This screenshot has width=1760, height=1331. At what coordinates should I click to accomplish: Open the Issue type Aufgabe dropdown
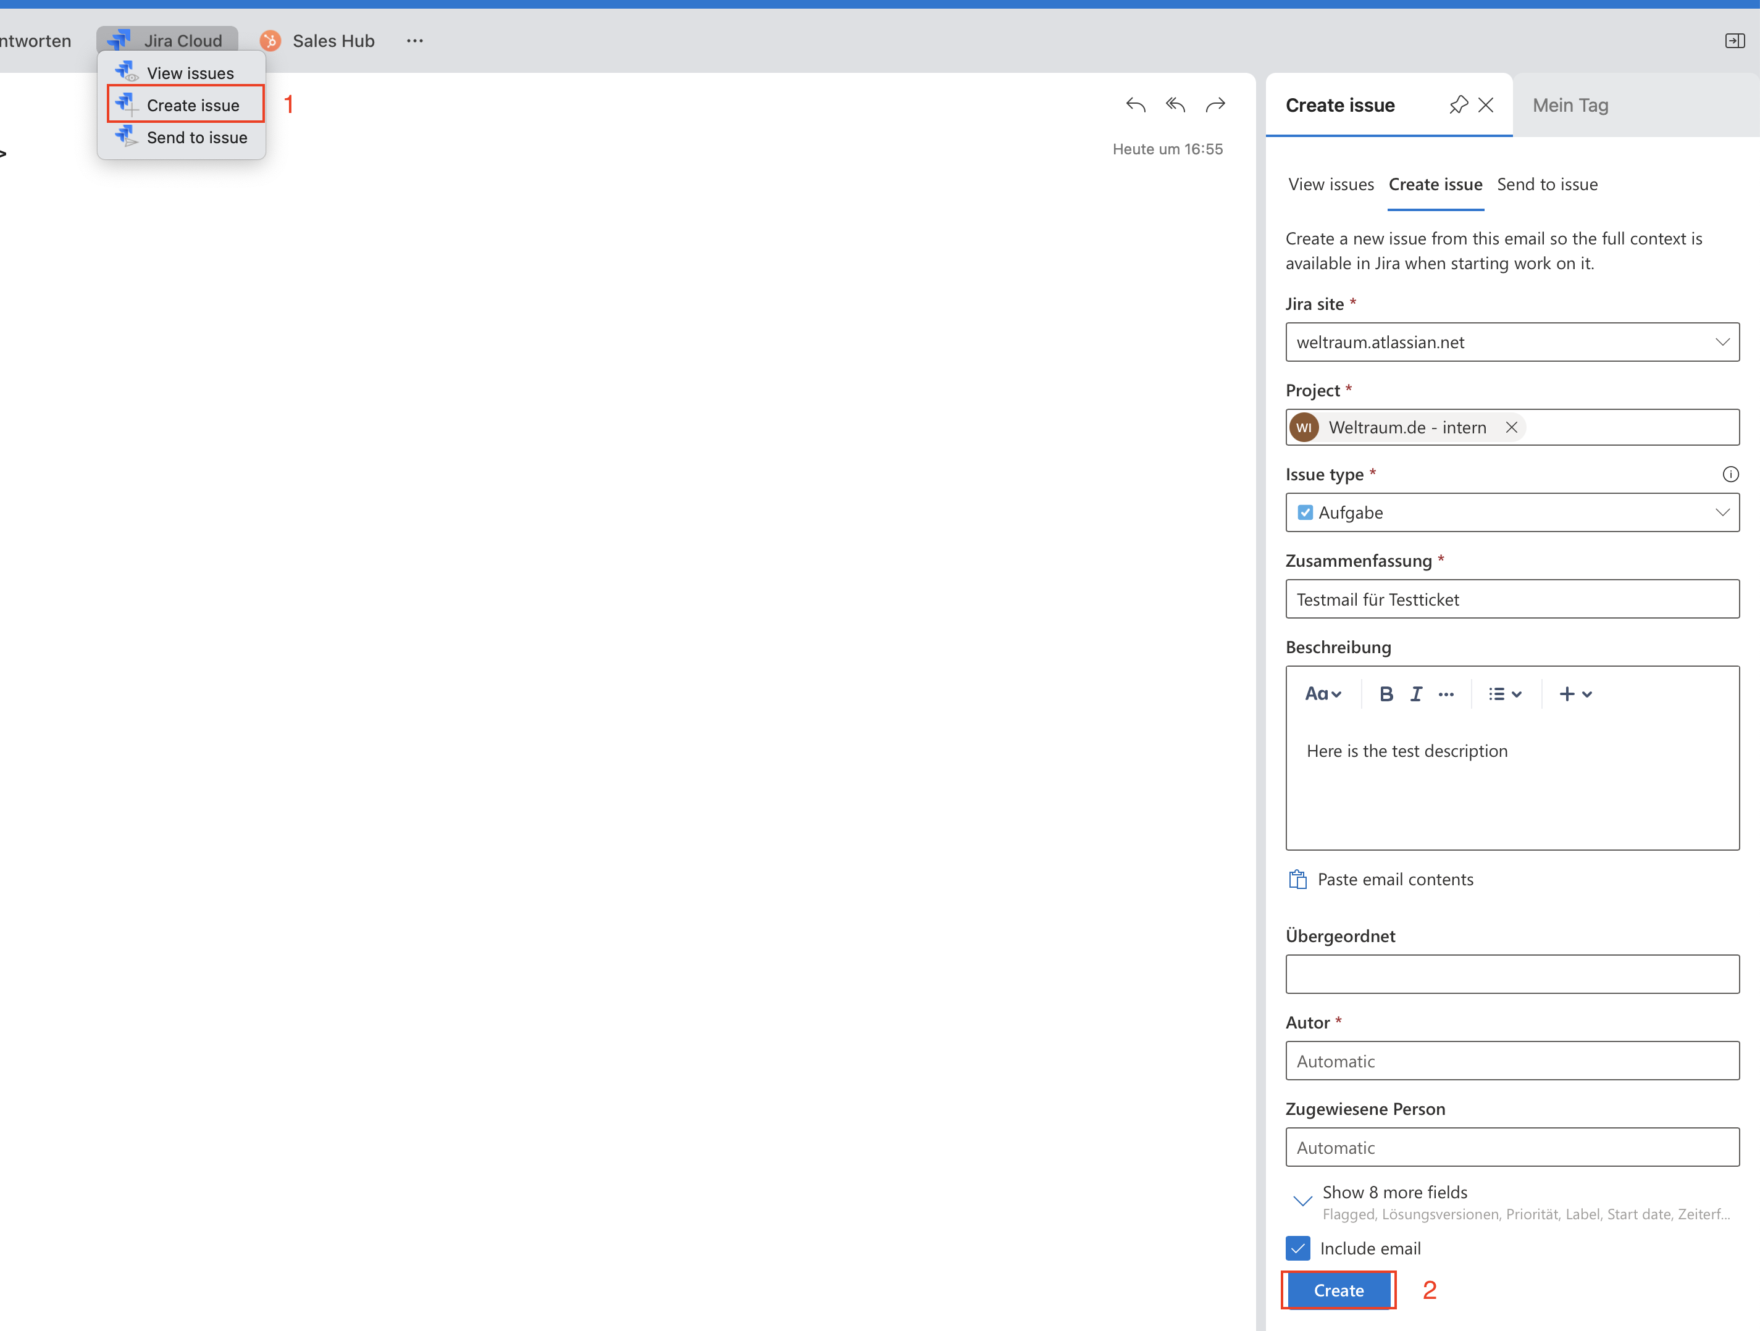point(1512,512)
